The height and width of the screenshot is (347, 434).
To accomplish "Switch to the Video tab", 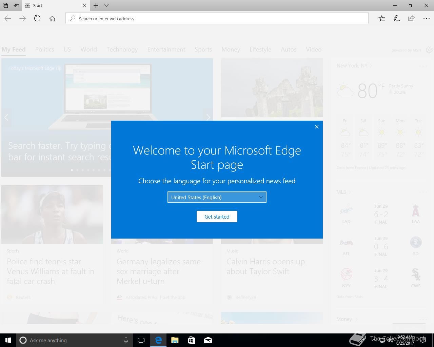I will tap(314, 49).
